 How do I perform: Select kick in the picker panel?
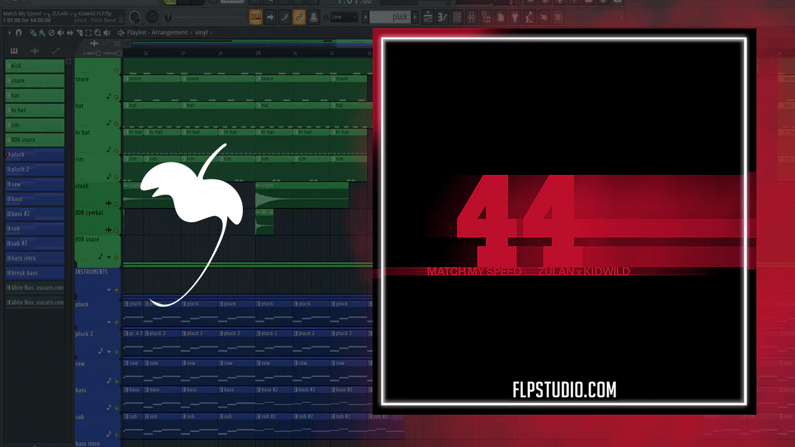pyautogui.click(x=35, y=66)
